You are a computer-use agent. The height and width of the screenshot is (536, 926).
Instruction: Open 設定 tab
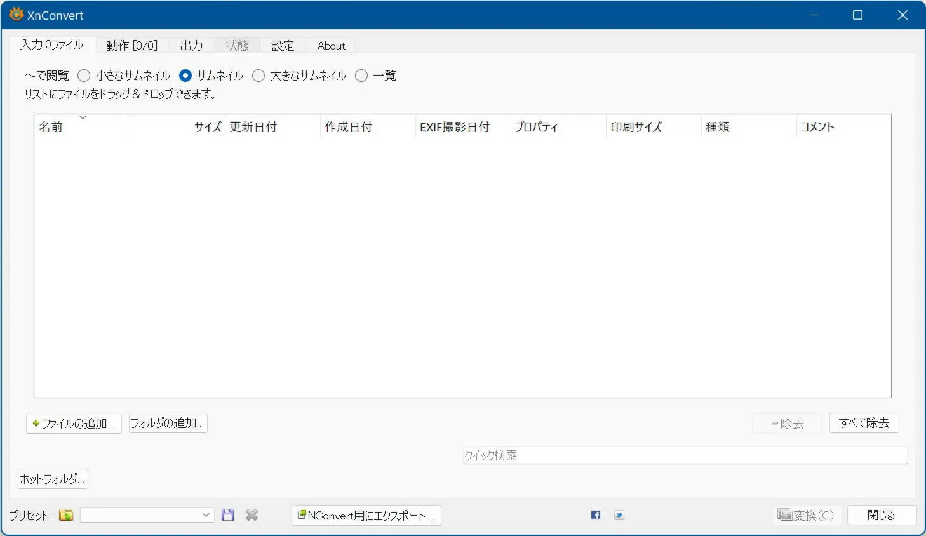pyautogui.click(x=283, y=46)
